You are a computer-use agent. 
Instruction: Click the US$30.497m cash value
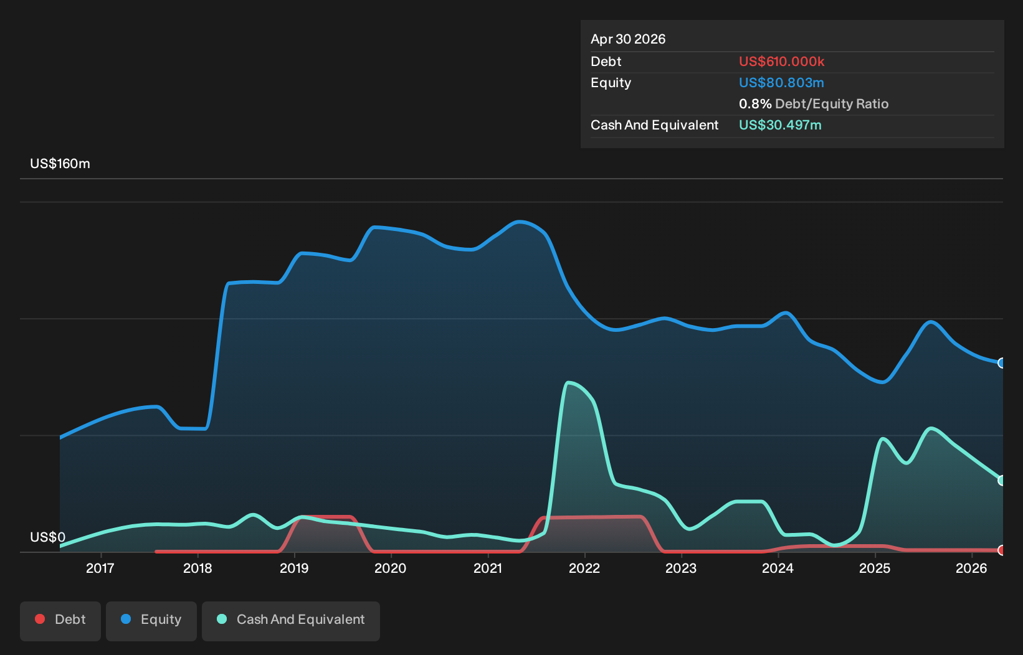(780, 125)
